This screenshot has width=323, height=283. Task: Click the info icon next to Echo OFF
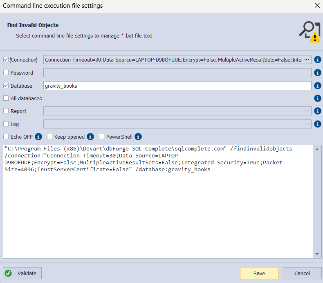38,137
